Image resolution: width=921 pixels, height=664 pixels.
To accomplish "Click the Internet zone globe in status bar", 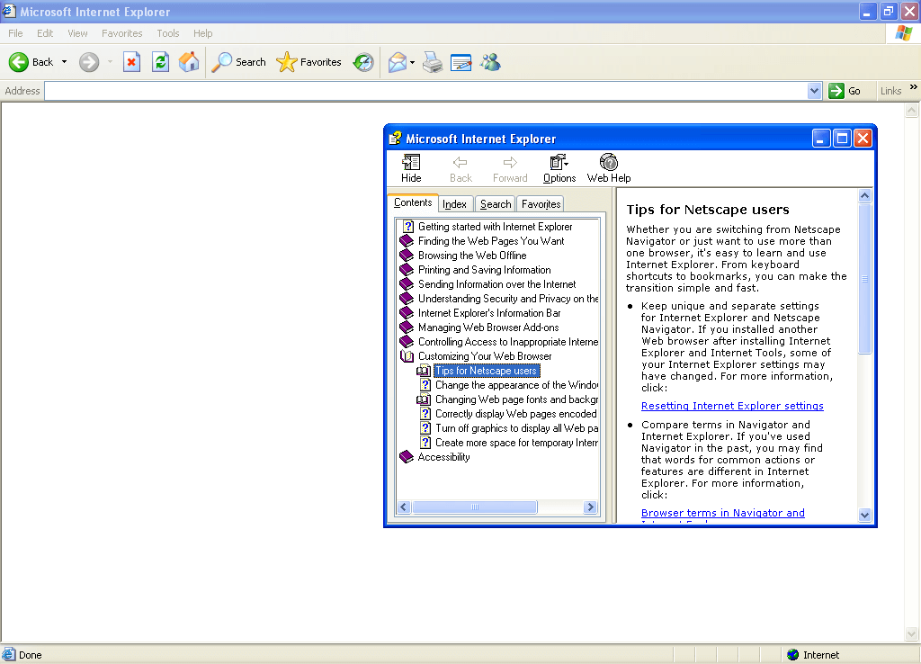I will point(793,655).
